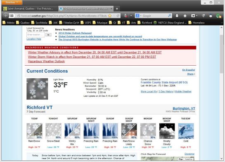Bookmark this page with the star icon
The image size is (225, 162).
[110, 16]
